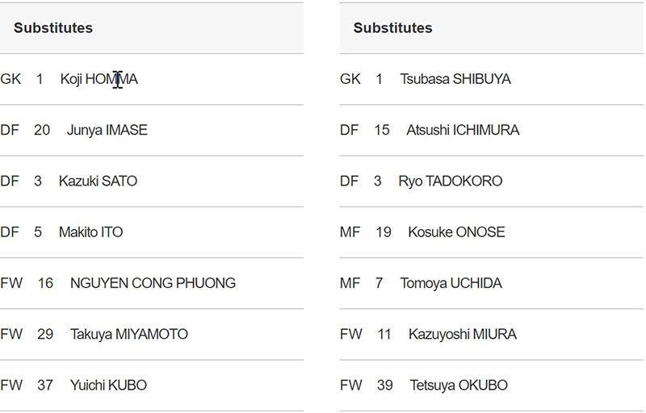Click shirt number 20 beside Junya IMASE

coord(42,130)
